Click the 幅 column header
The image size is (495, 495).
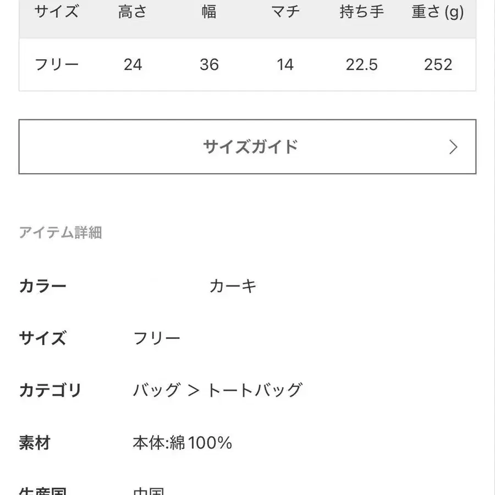209,11
